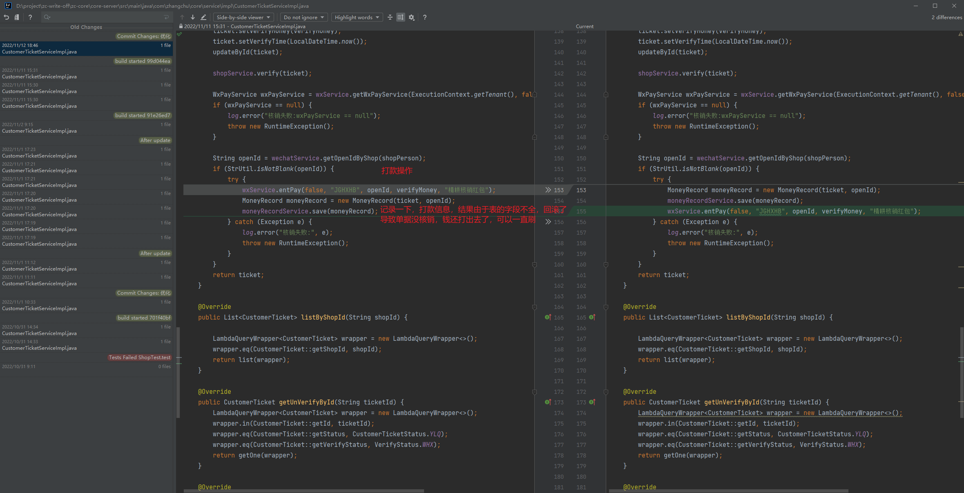The height and width of the screenshot is (493, 964).
Task: Maximize the diff window
Action: tap(935, 6)
